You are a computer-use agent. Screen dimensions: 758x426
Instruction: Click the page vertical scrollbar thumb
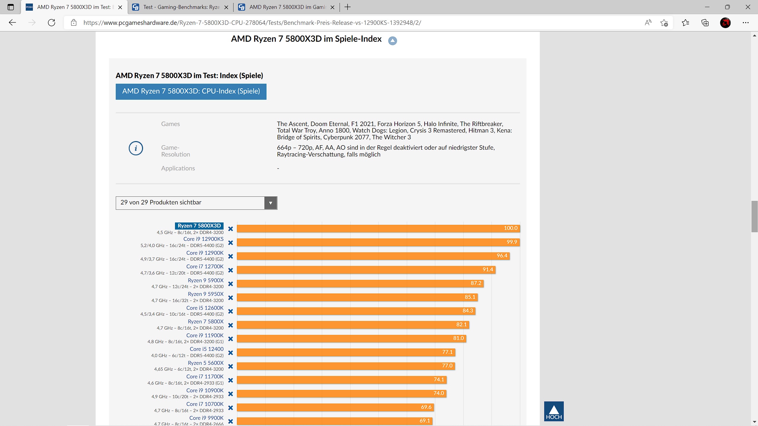point(754,216)
